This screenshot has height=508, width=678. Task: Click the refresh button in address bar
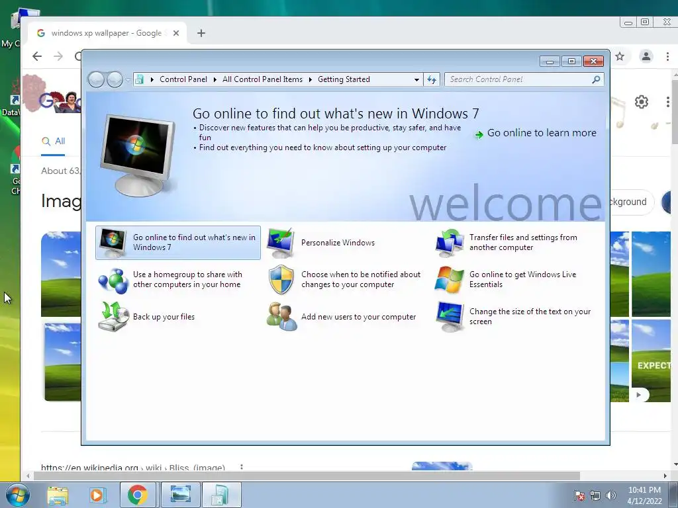(432, 79)
